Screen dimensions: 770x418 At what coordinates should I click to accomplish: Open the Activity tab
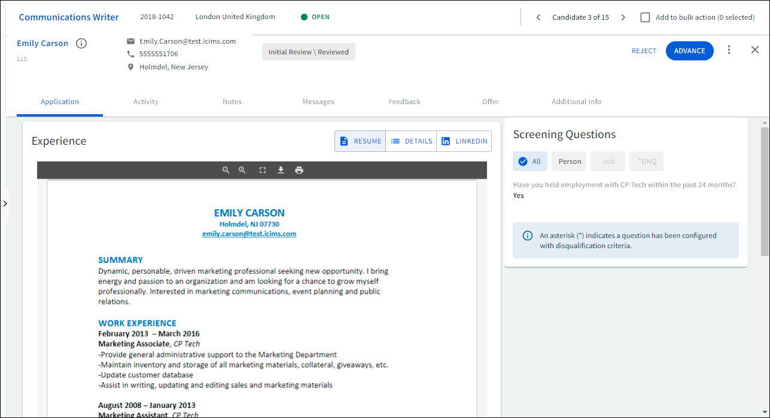(146, 102)
